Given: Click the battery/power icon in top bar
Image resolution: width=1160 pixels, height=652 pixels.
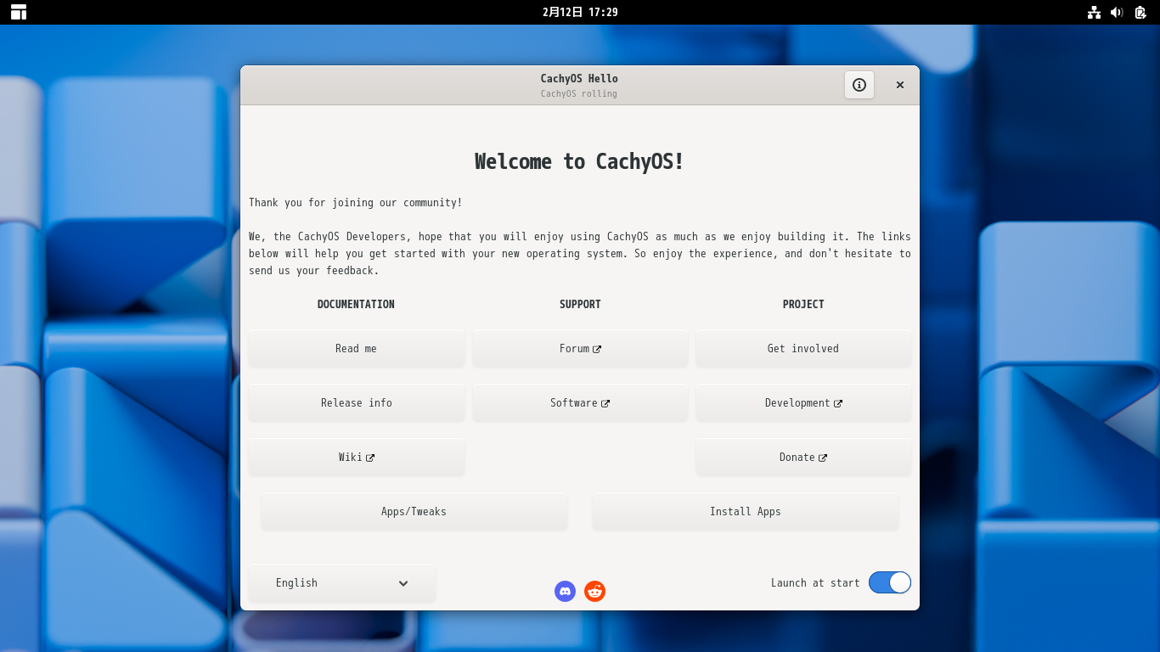Looking at the screenshot, I should click(1140, 12).
